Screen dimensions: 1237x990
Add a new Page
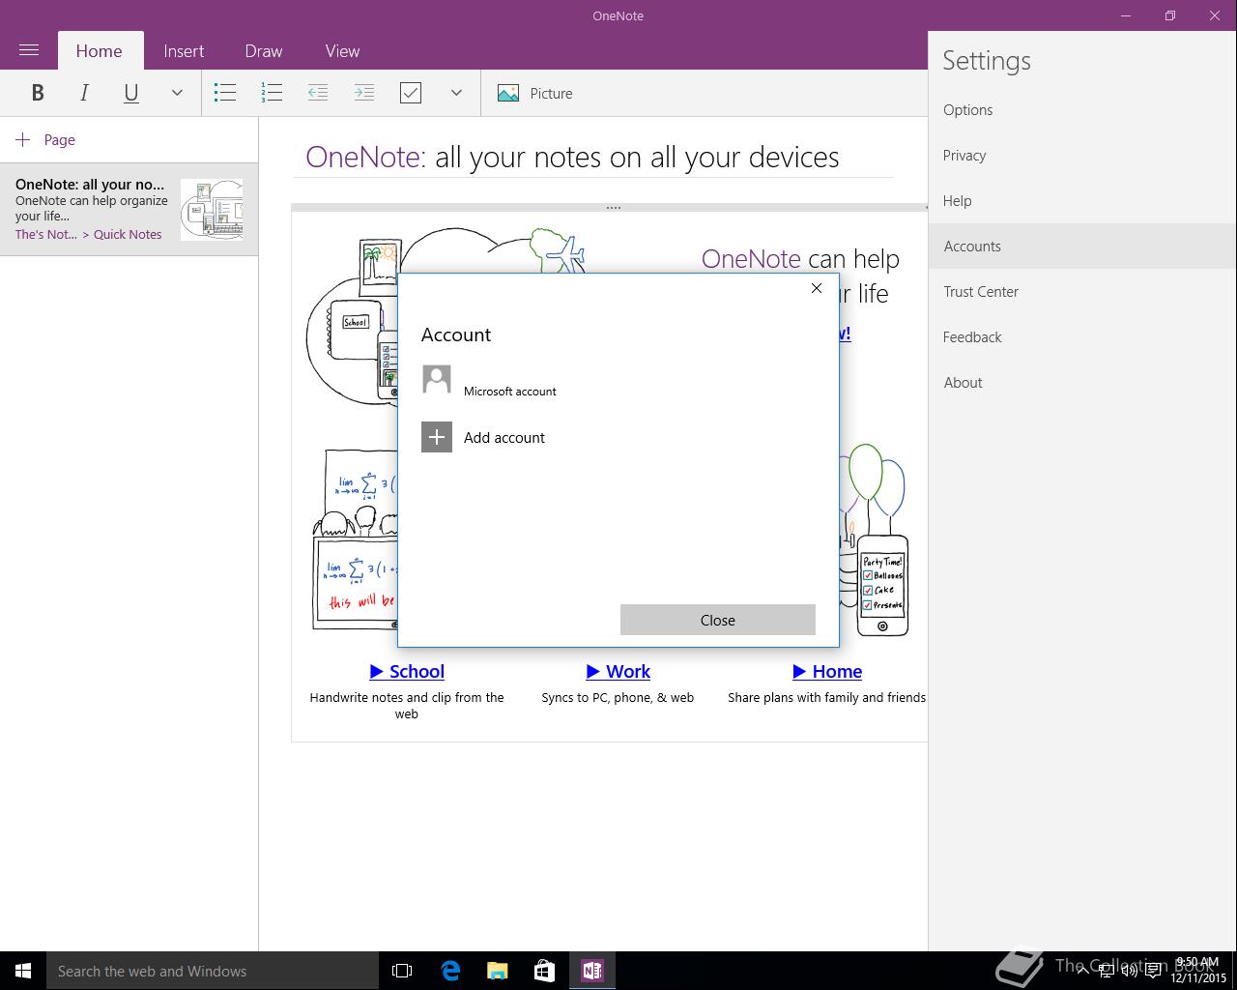click(45, 140)
